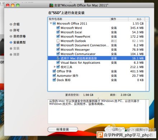The width and height of the screenshot is (158, 140).
Task: Click the orange P icon in the bottom watermark
Action: [100, 135]
